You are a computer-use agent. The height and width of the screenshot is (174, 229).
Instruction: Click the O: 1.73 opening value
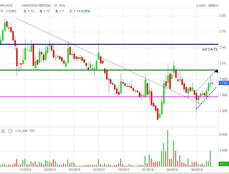click(29, 11)
